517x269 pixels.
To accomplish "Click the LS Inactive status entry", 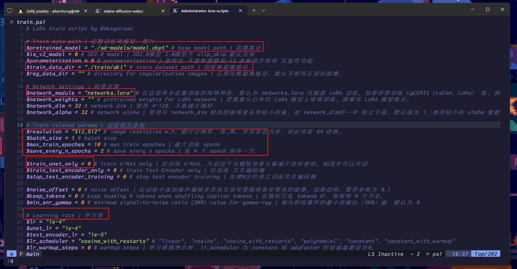I will [386, 254].
